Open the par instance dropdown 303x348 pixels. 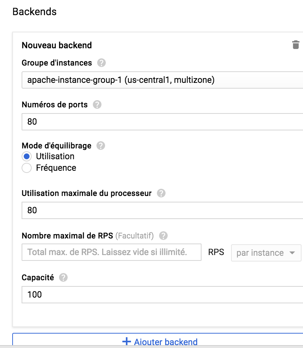pos(266,253)
